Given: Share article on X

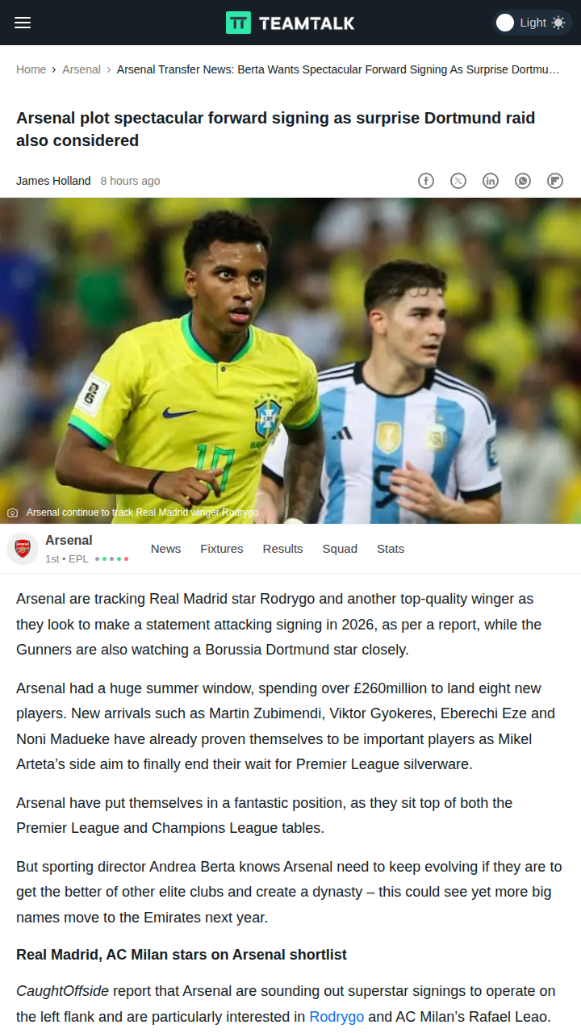Looking at the screenshot, I should click(x=458, y=181).
